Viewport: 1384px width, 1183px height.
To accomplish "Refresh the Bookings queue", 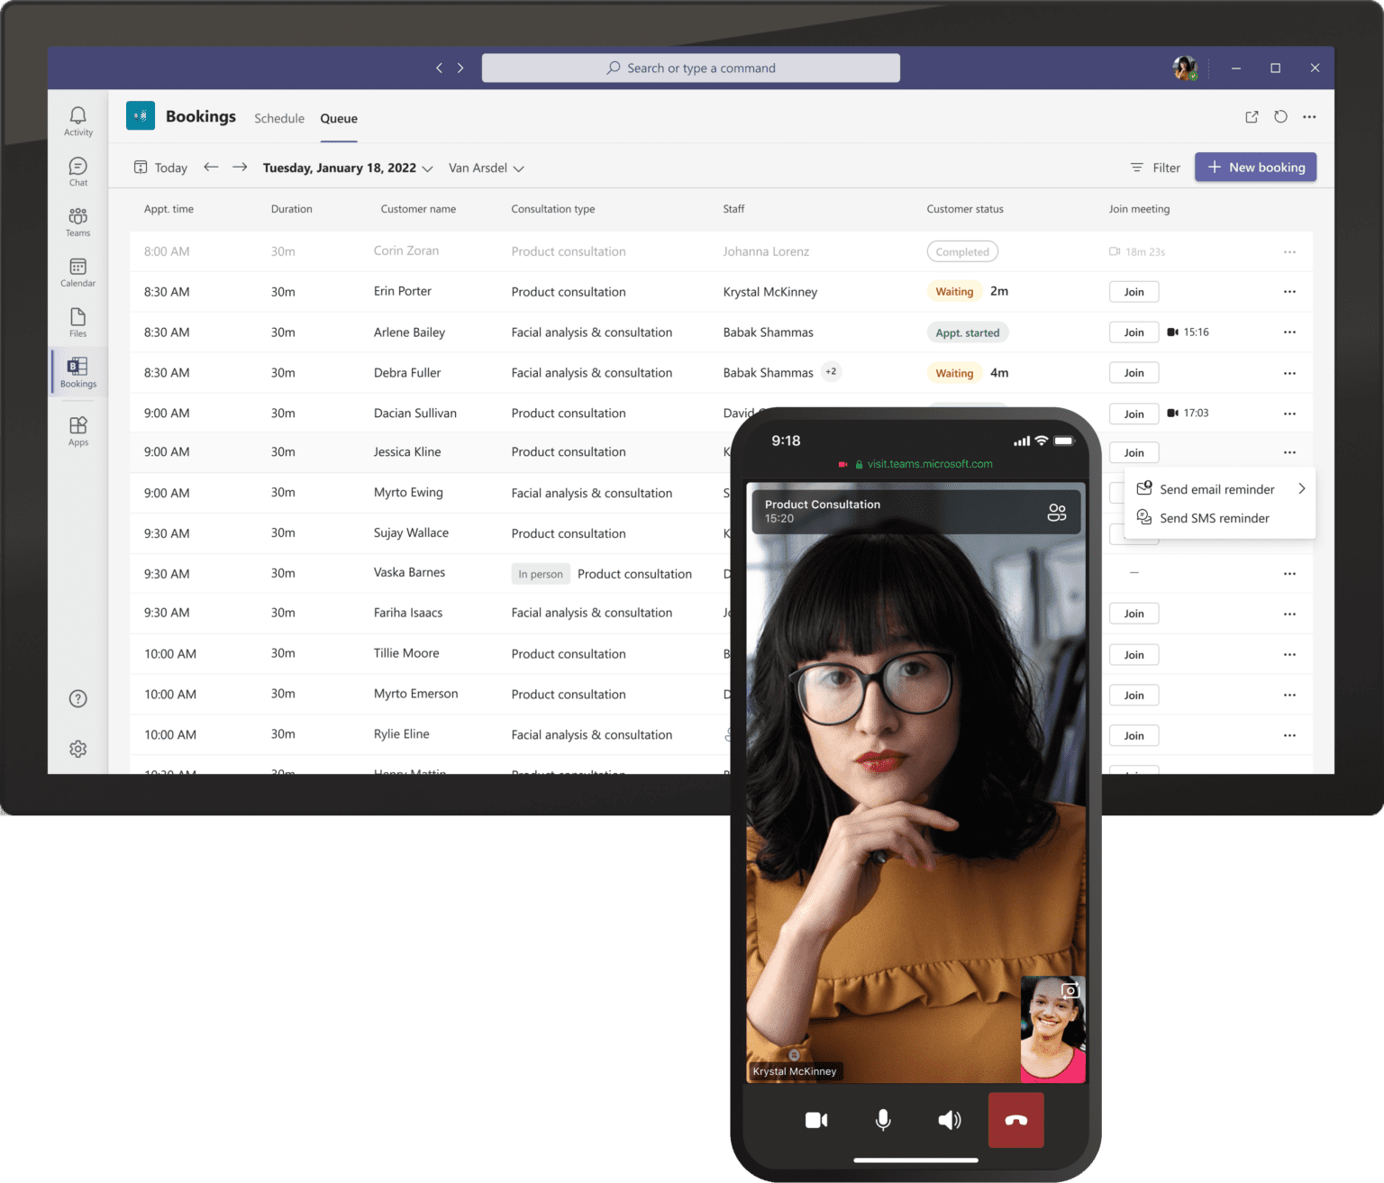I will tap(1280, 117).
